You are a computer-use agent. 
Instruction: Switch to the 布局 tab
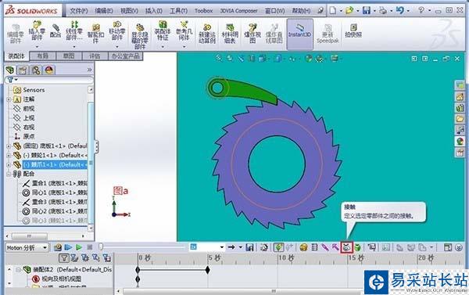coord(42,56)
